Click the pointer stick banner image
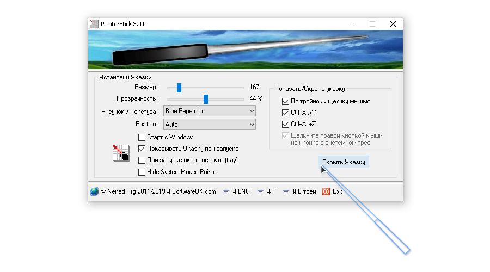The image size is (490, 272). click(246, 50)
